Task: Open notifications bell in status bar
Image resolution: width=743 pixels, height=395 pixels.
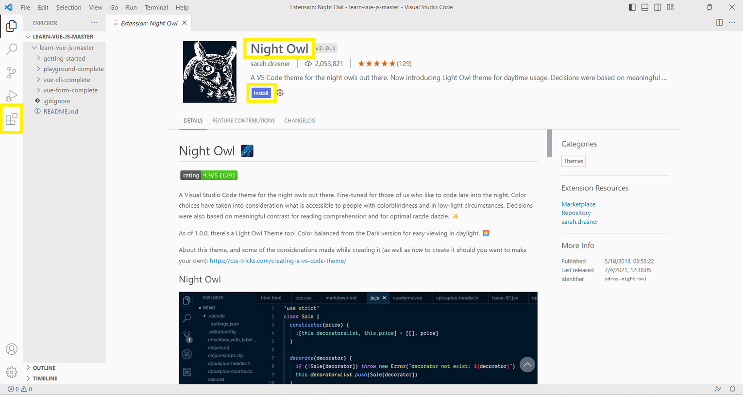Action: (732, 389)
